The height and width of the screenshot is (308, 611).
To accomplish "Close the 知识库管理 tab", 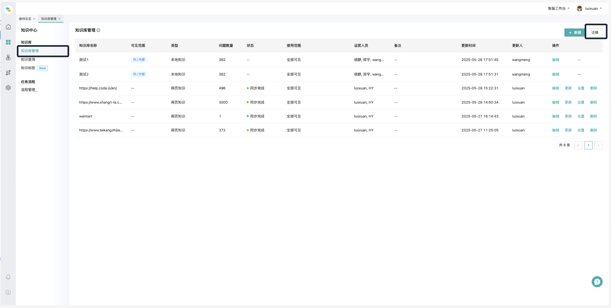I will click(60, 19).
